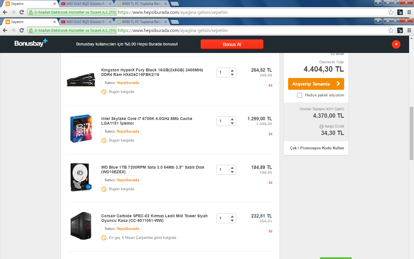This screenshot has width=414, height=259.
Task: Click the Bonusbay logo in the banner
Action: [31, 43]
